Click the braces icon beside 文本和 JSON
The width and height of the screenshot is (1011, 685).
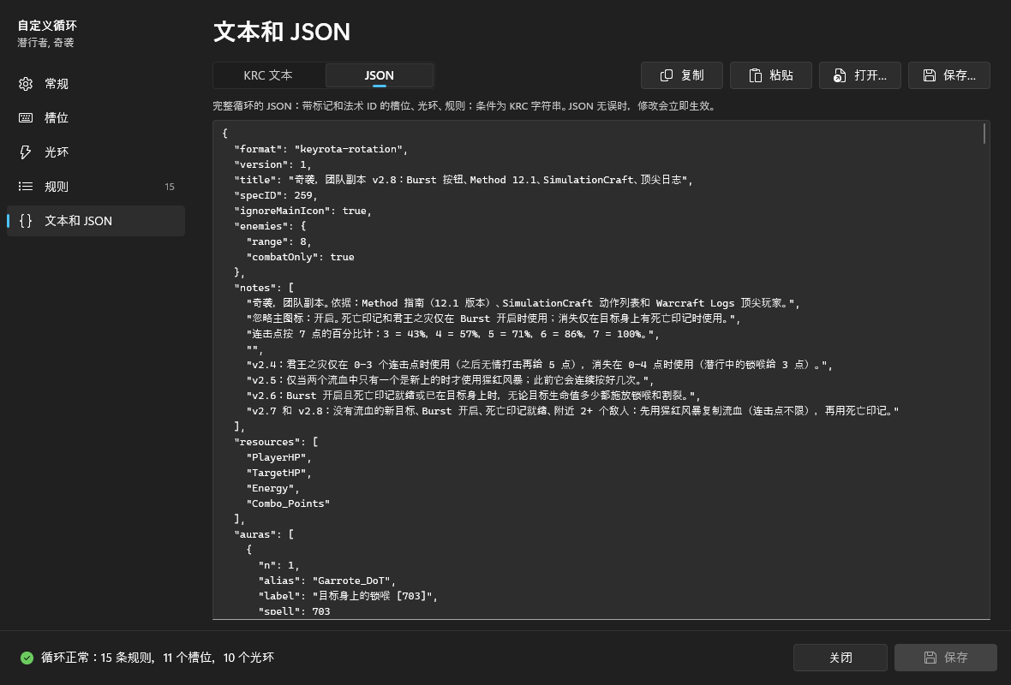[26, 220]
